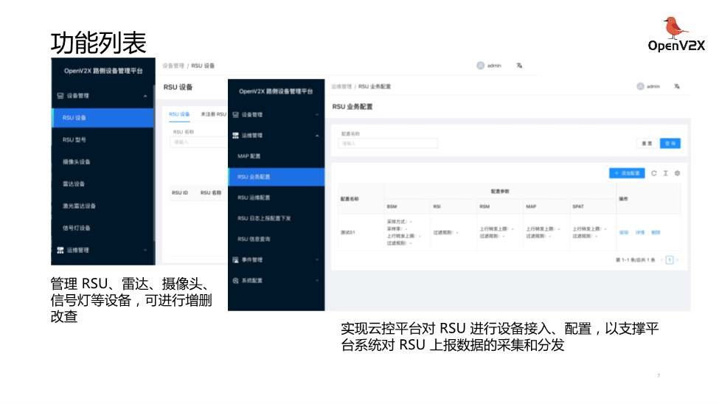Click 设备管理 icon in right screenshot sidebar
This screenshot has height=404, width=719.
tap(236, 115)
